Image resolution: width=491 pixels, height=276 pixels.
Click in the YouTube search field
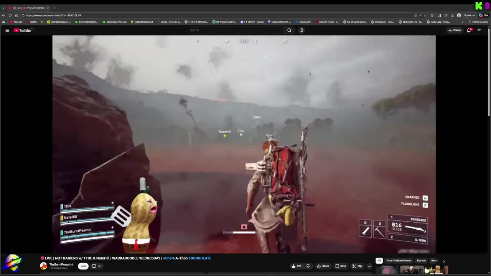click(235, 30)
